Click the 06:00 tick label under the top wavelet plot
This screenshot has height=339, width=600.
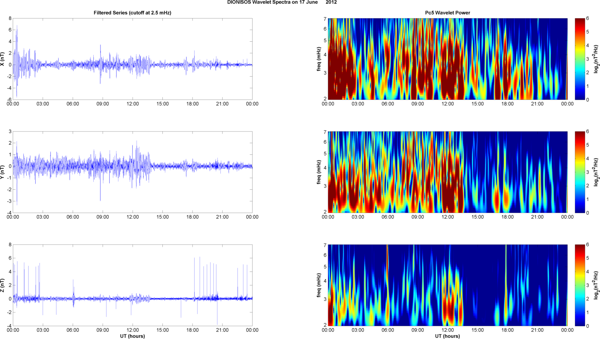coord(388,104)
